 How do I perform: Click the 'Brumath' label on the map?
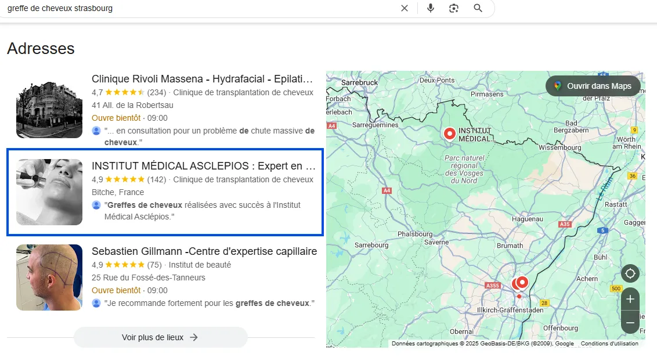tap(510, 246)
